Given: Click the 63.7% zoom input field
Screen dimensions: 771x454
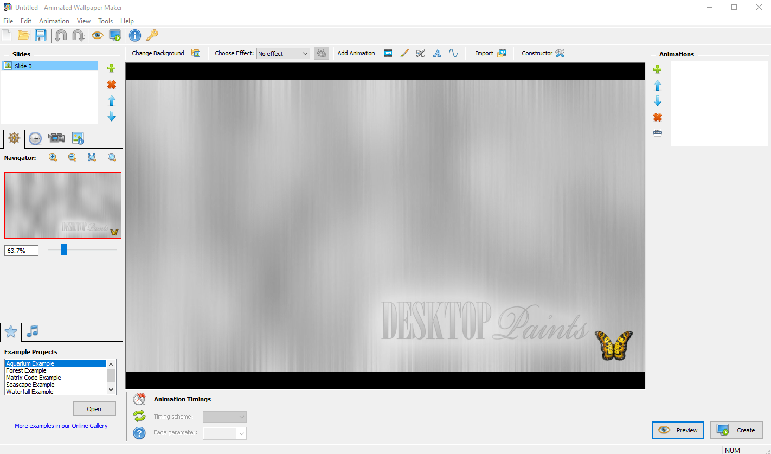Looking at the screenshot, I should tap(21, 251).
